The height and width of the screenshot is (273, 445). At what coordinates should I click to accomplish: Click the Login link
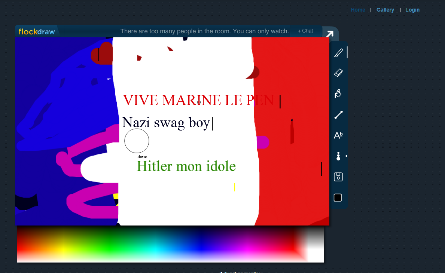point(412,10)
